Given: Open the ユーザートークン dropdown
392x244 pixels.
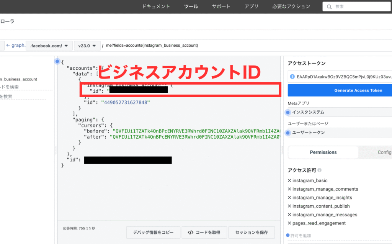Looking at the screenshot, I should 340,133.
